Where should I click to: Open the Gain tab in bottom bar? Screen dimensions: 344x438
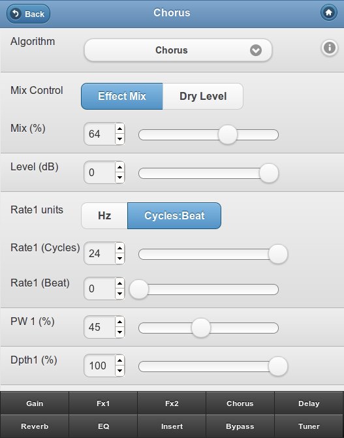pyautogui.click(x=35, y=403)
